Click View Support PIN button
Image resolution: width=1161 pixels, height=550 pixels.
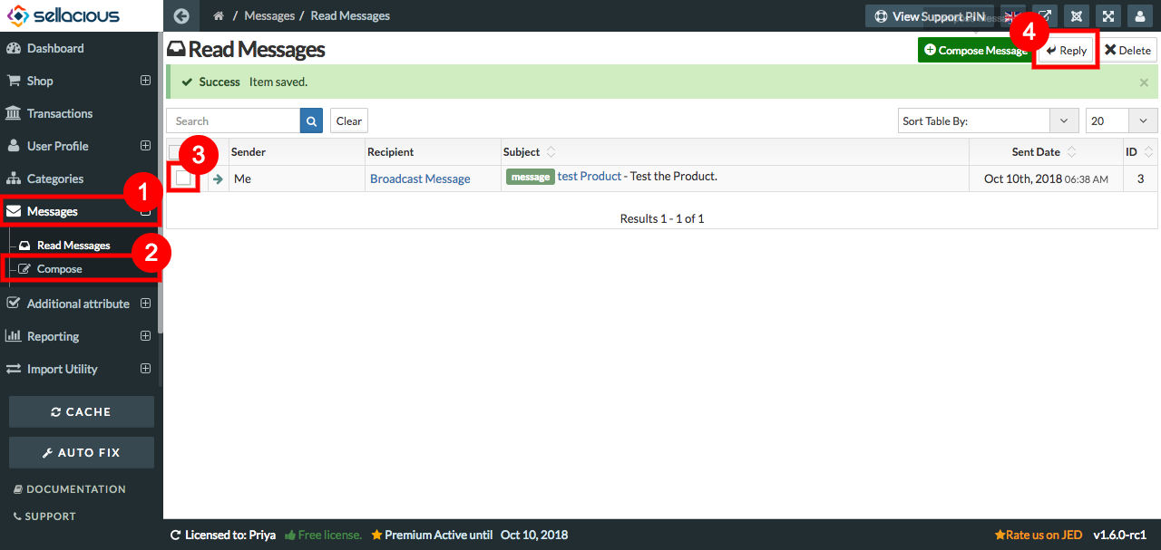[930, 16]
